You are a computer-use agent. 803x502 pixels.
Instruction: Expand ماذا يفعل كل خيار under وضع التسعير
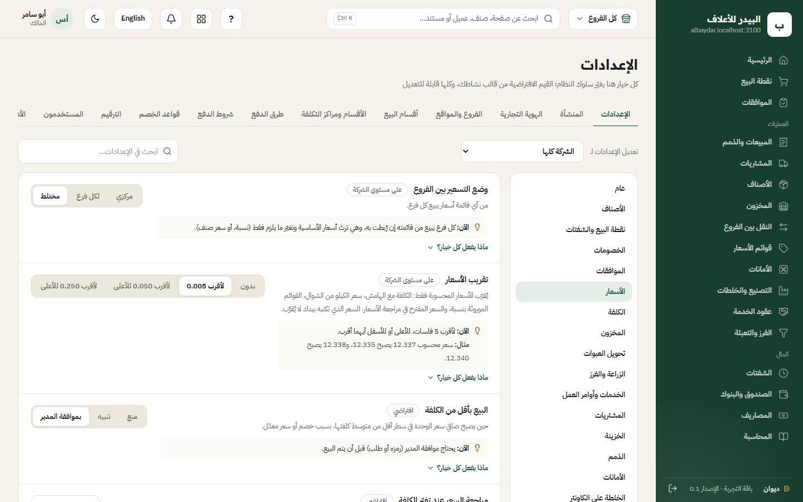click(458, 247)
